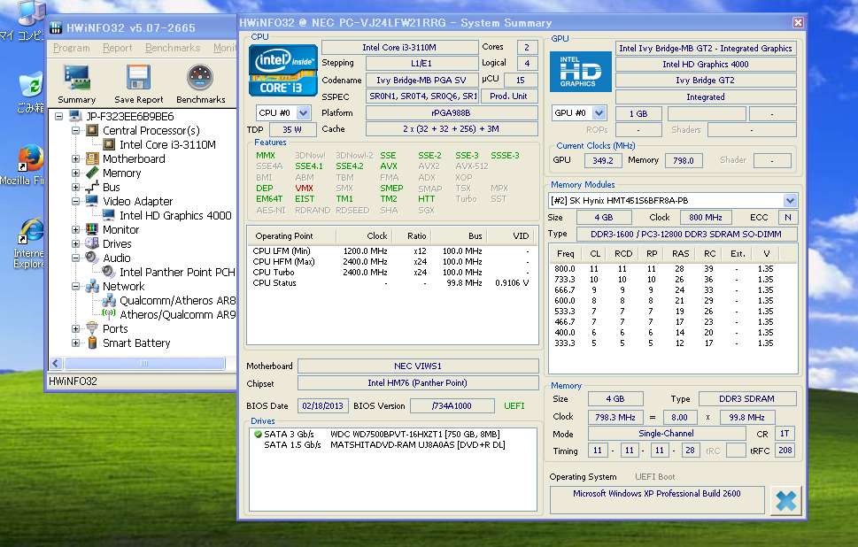
Task: Open the Program menu
Action: click(72, 48)
